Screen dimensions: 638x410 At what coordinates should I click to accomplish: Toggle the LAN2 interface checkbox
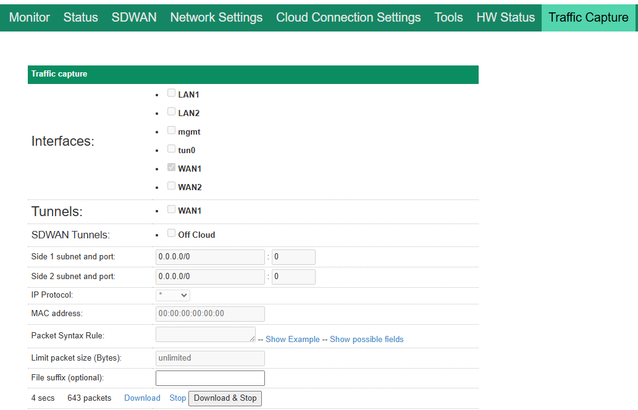coord(172,112)
